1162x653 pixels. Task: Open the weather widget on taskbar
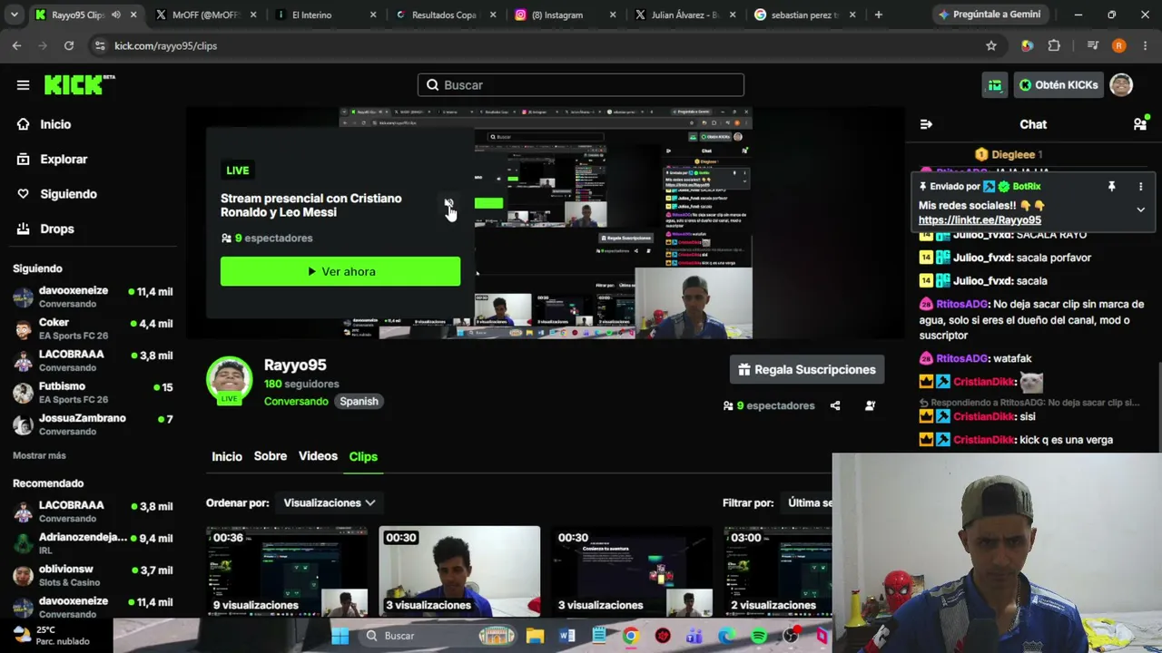pyautogui.click(x=51, y=635)
